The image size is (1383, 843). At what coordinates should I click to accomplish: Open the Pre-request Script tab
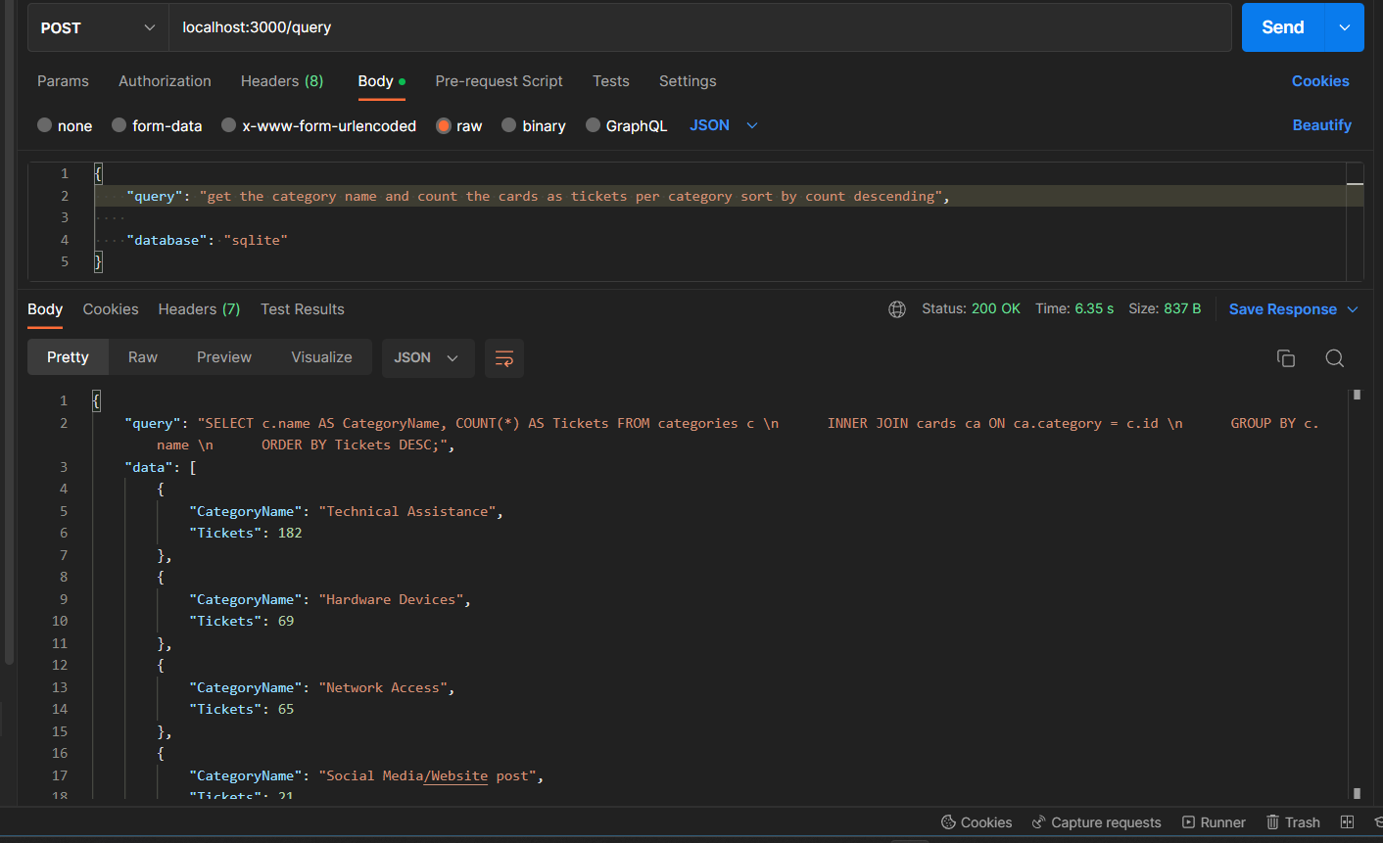(x=499, y=81)
